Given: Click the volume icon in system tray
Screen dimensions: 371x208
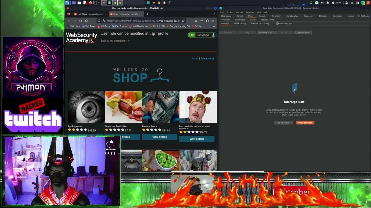Looking at the screenshot, I should point(322,3).
